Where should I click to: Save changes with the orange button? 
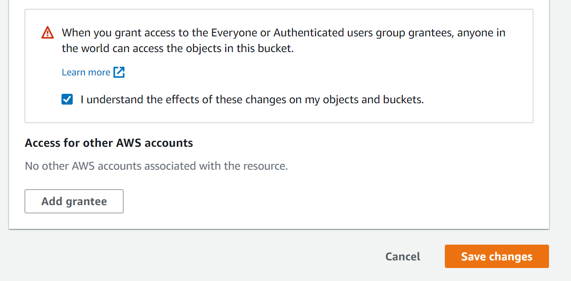pyautogui.click(x=497, y=256)
